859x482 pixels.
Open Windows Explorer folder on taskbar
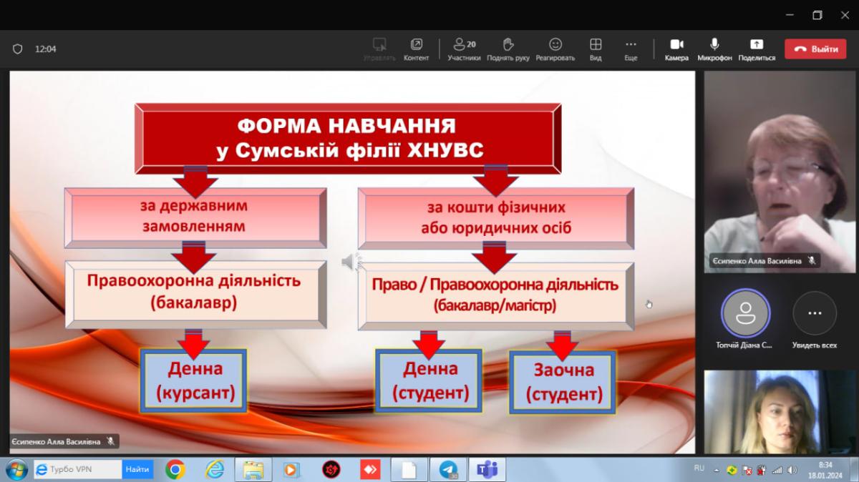(253, 469)
